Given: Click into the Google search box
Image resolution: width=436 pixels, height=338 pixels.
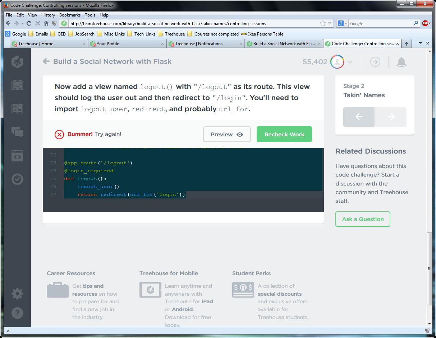Looking at the screenshot, I should coord(381,23).
